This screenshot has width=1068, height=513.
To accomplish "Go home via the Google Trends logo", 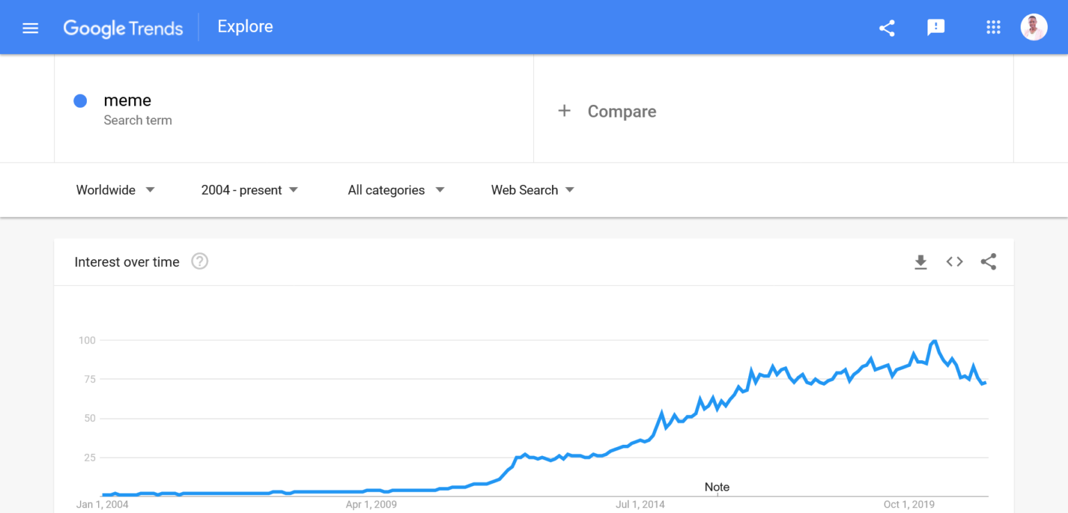I will [123, 28].
